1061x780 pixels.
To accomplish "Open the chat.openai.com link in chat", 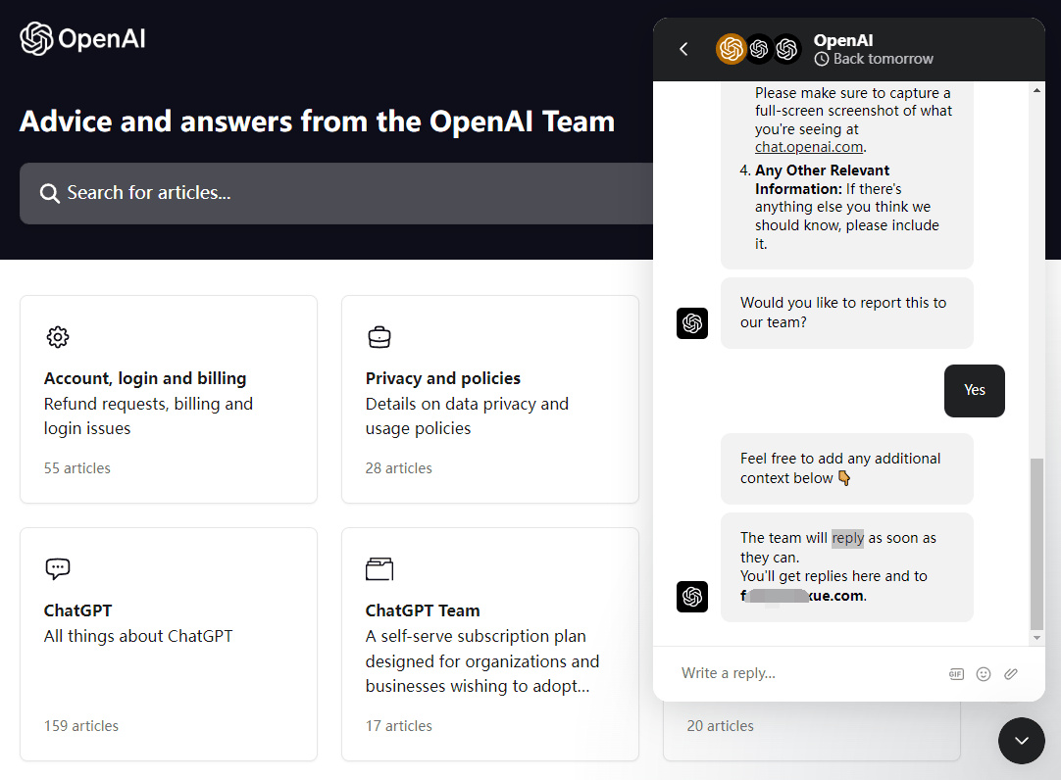I will [x=809, y=147].
